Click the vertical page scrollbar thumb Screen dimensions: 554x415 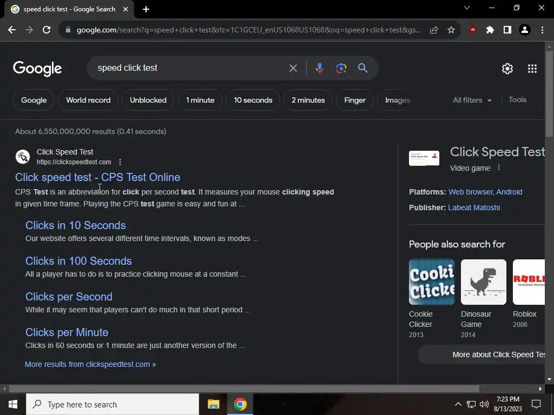point(549,93)
